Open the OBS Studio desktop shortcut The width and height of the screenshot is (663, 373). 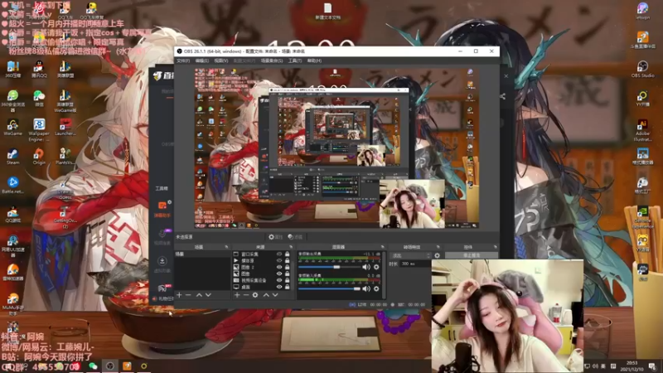[x=643, y=70]
